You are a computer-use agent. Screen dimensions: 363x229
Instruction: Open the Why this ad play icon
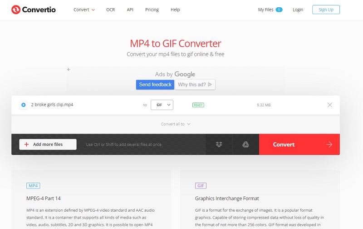point(210,85)
